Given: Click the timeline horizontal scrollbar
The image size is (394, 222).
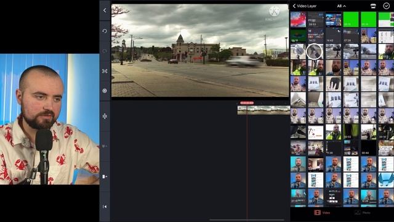Looking at the screenshot, I should [247, 220].
